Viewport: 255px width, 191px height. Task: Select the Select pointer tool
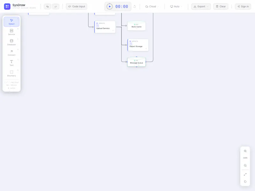[x=11, y=22]
